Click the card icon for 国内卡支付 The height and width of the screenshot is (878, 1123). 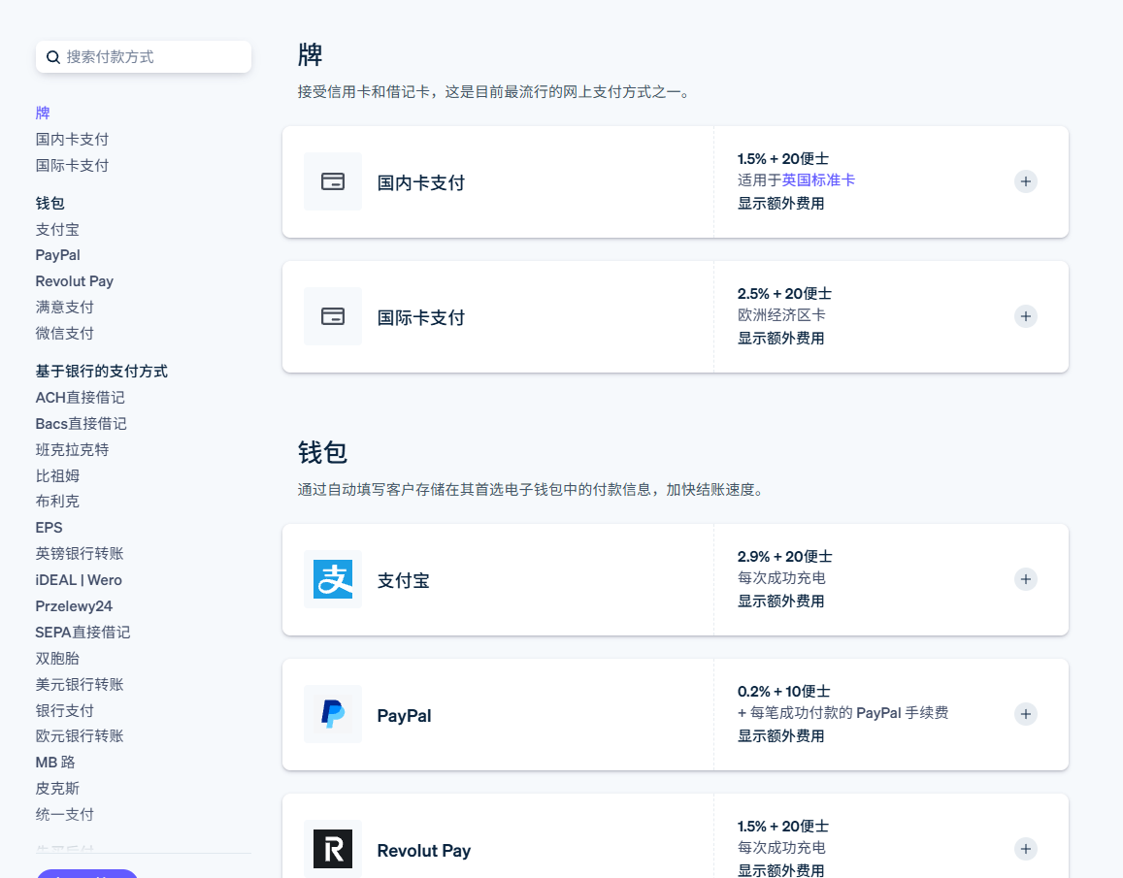(x=332, y=181)
